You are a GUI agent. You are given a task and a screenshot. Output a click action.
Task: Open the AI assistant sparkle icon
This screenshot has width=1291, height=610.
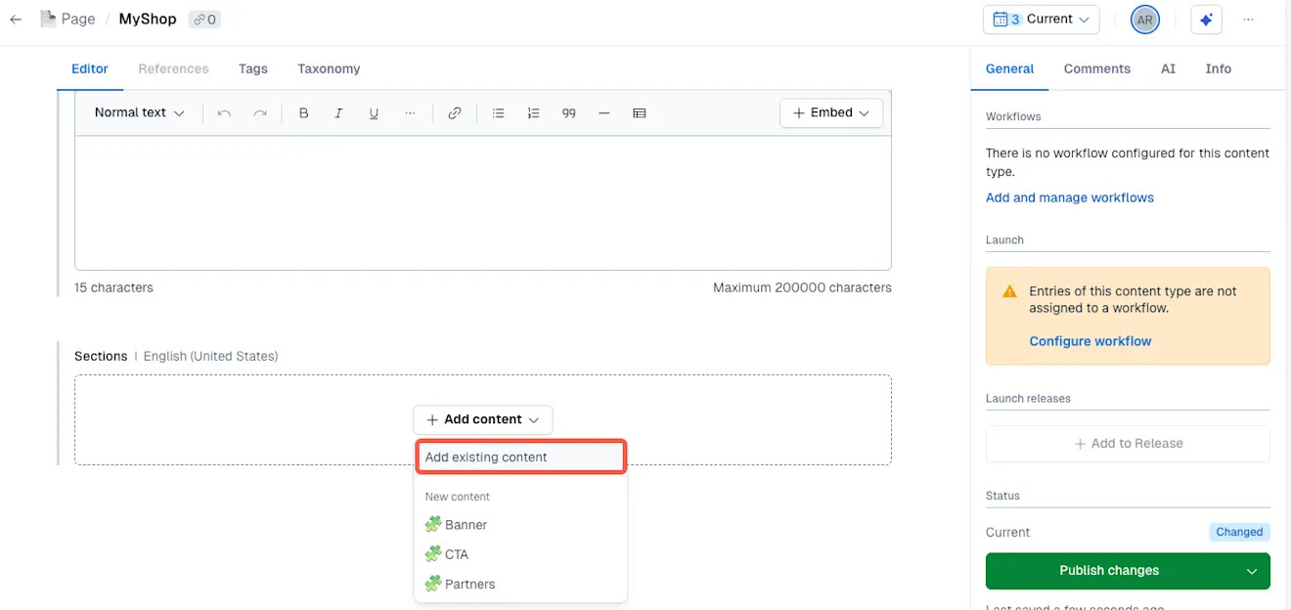pyautogui.click(x=1206, y=19)
